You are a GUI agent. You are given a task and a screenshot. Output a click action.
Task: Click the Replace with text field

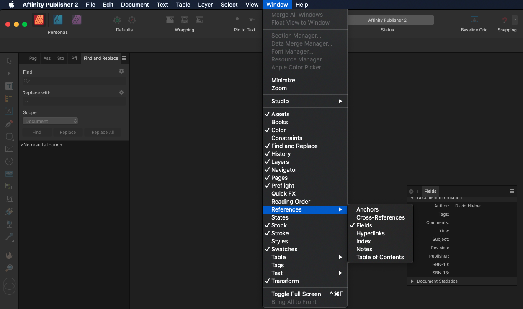(x=74, y=102)
